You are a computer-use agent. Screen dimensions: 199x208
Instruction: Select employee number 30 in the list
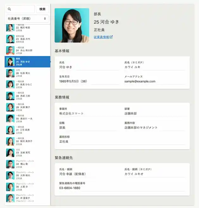click(x=28, y=119)
